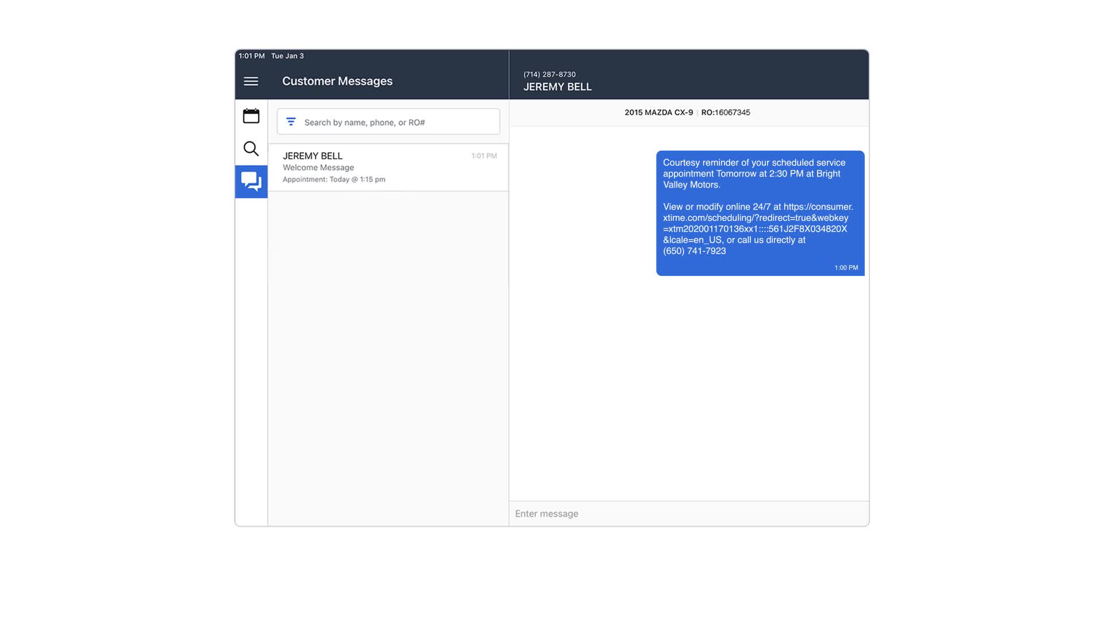
Task: Click the (650) 741-7923 phone number in message
Action: pyautogui.click(x=696, y=251)
